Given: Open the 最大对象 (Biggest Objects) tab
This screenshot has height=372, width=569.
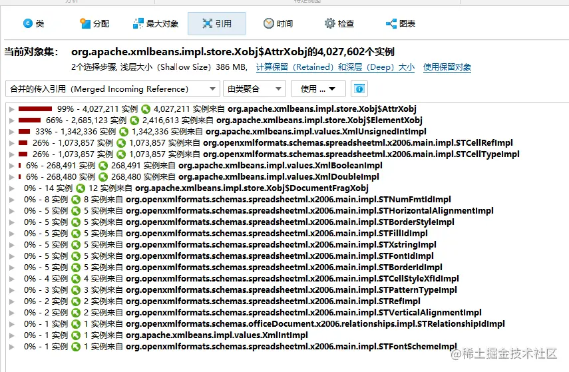Looking at the screenshot, I should point(155,23).
